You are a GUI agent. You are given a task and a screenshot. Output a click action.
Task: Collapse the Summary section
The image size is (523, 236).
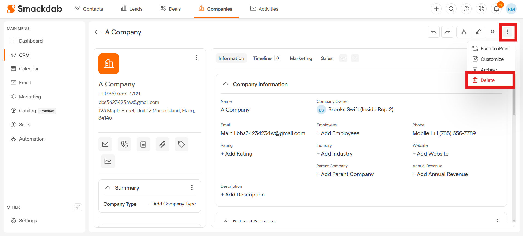[108, 187]
